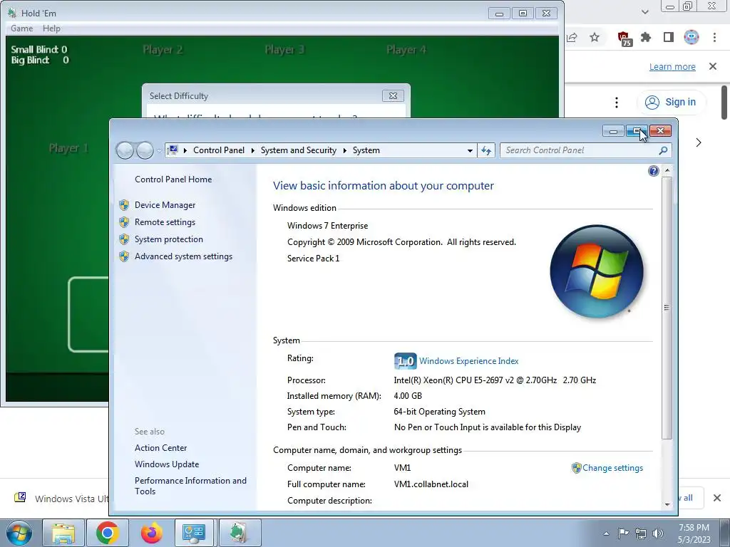Click the Search Control Panel field
The height and width of the screenshot is (547, 730).
tap(580, 150)
